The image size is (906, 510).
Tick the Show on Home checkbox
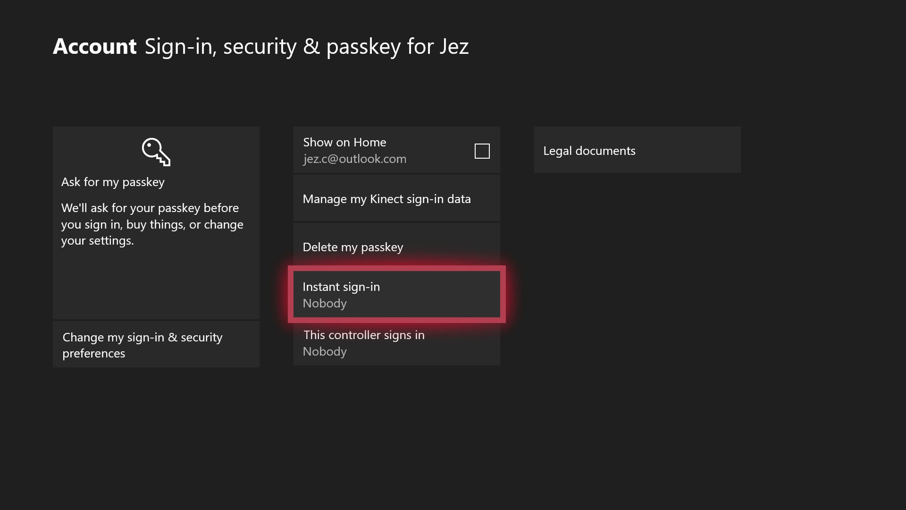482,151
